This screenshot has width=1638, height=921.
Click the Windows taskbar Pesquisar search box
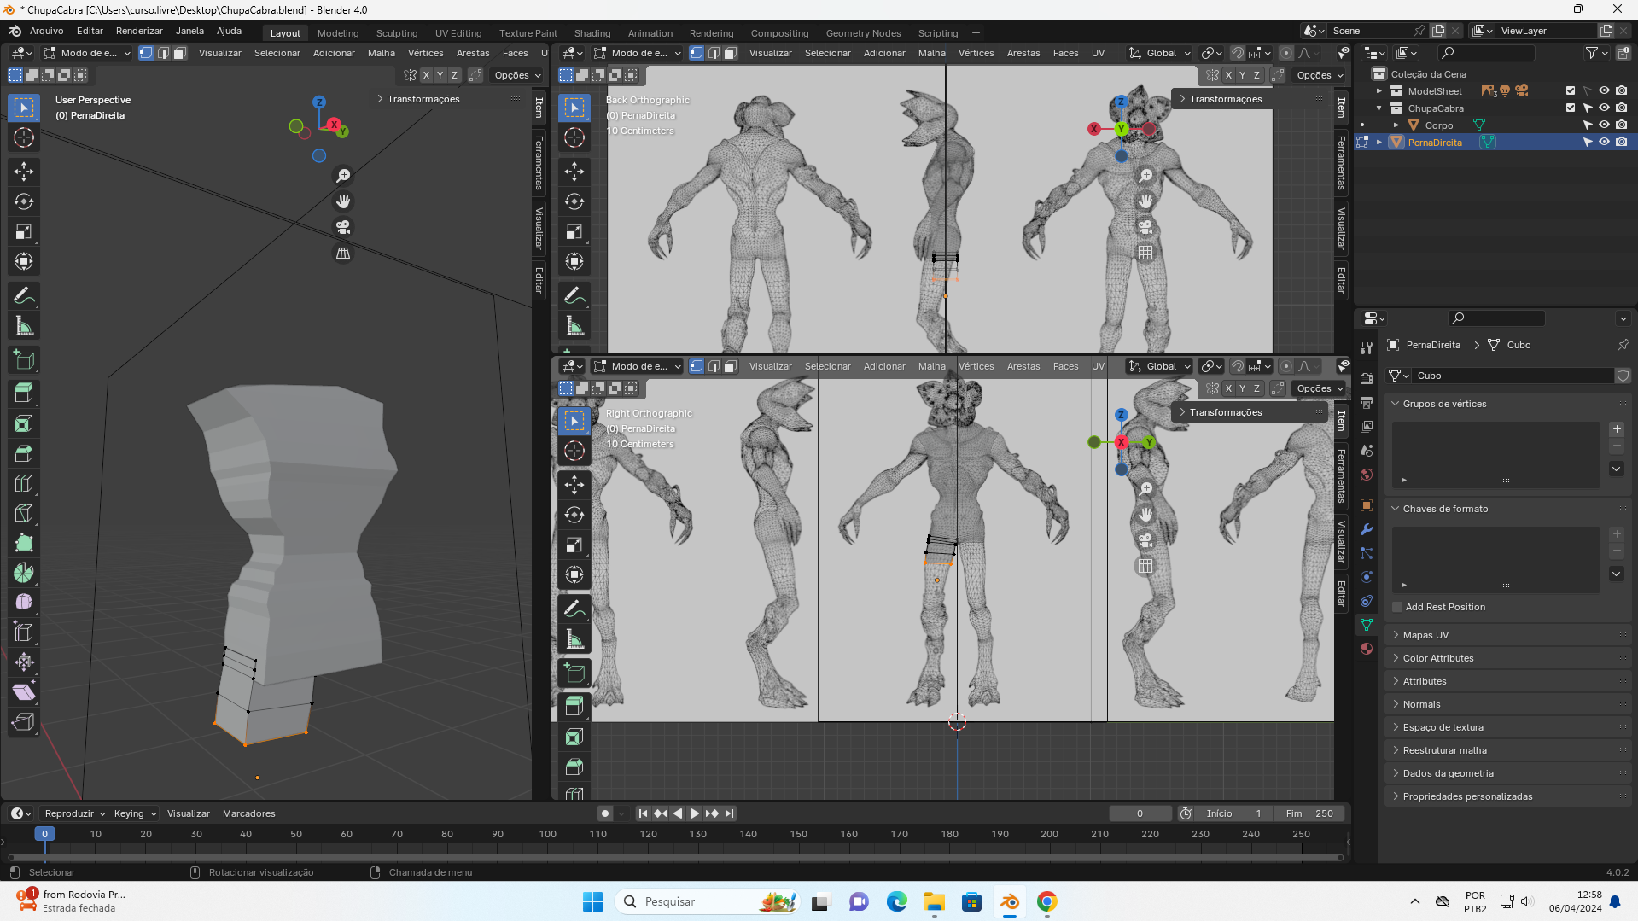click(x=683, y=901)
